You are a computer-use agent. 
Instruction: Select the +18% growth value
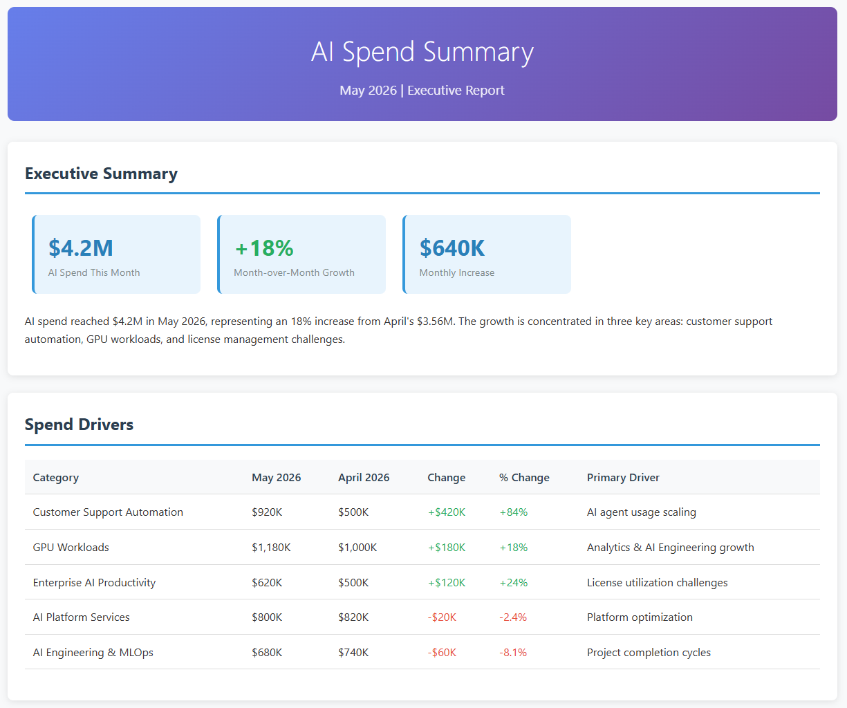(x=264, y=248)
